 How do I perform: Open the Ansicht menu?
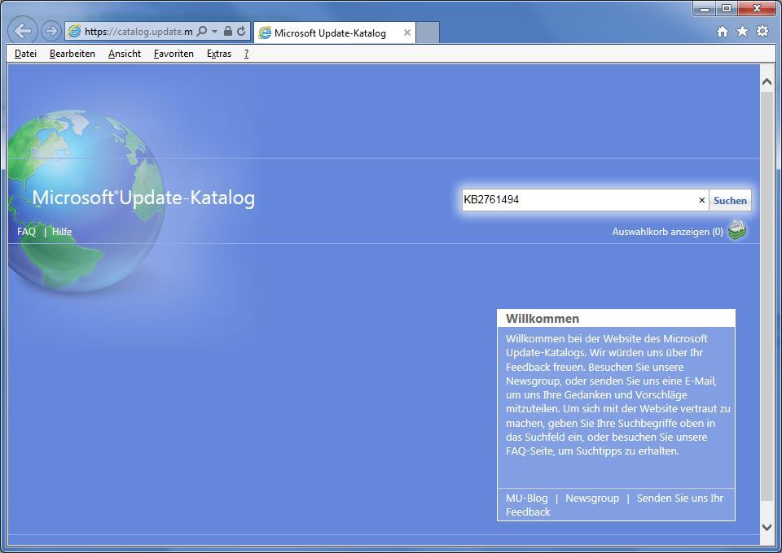pos(125,54)
